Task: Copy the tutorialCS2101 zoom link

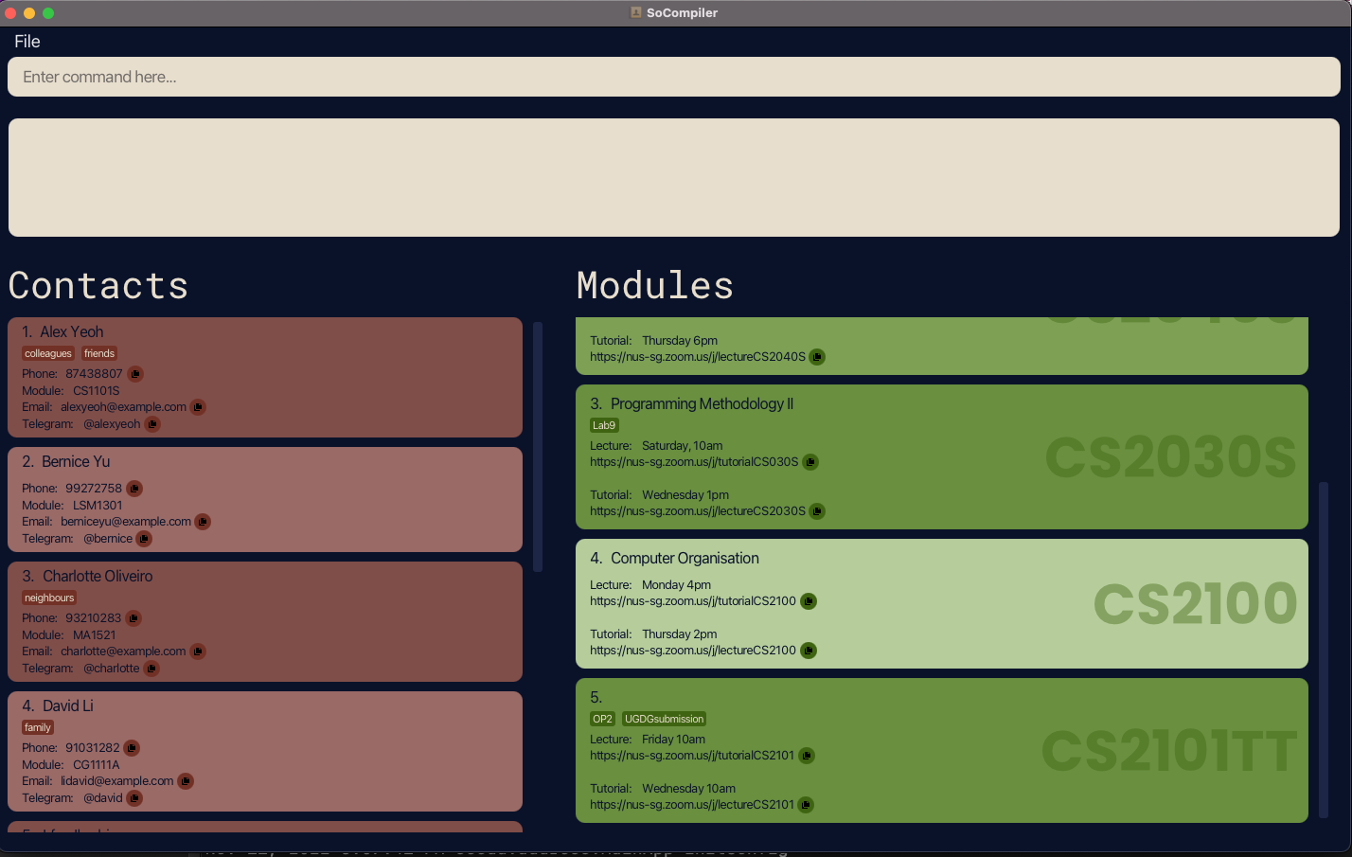Action: click(x=807, y=756)
